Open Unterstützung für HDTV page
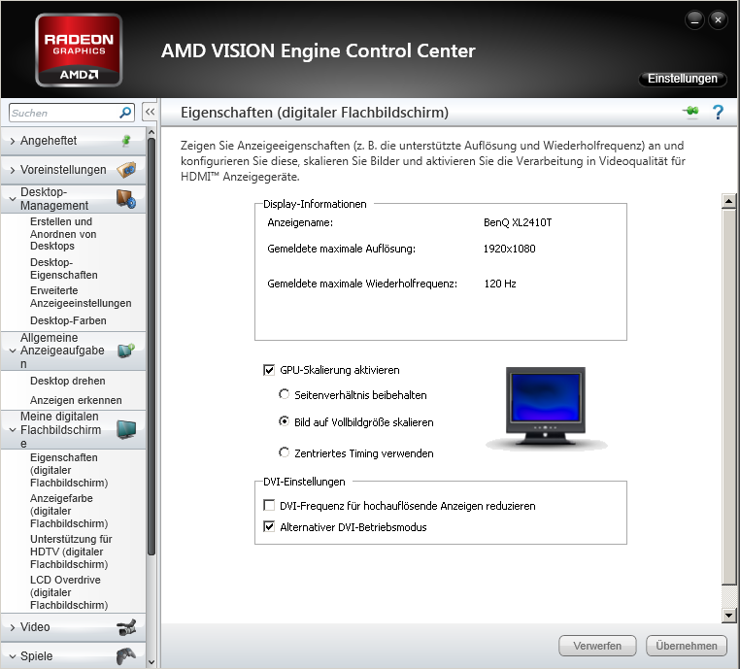This screenshot has height=669, width=740. [x=71, y=552]
